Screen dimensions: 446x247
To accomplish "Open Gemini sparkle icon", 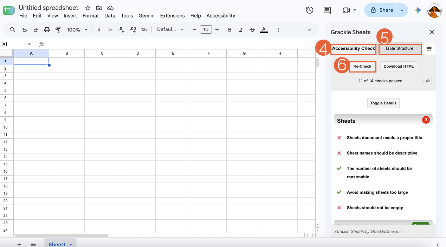I will point(418,10).
